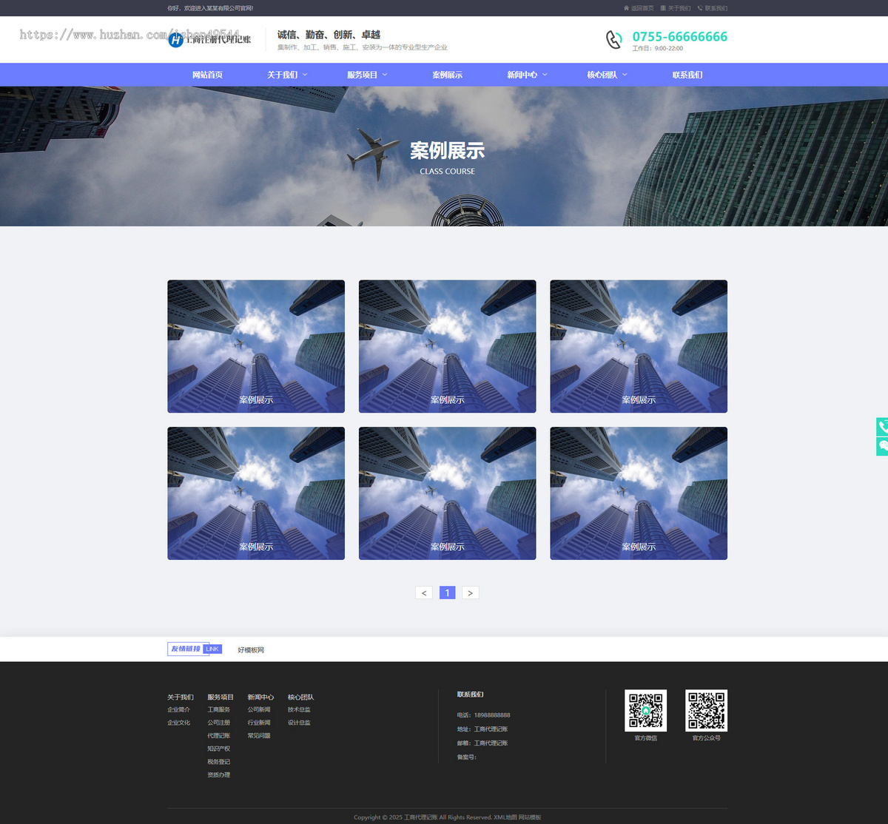This screenshot has height=824, width=888.
Task: Open the 案例展示 menu item
Action: point(447,75)
